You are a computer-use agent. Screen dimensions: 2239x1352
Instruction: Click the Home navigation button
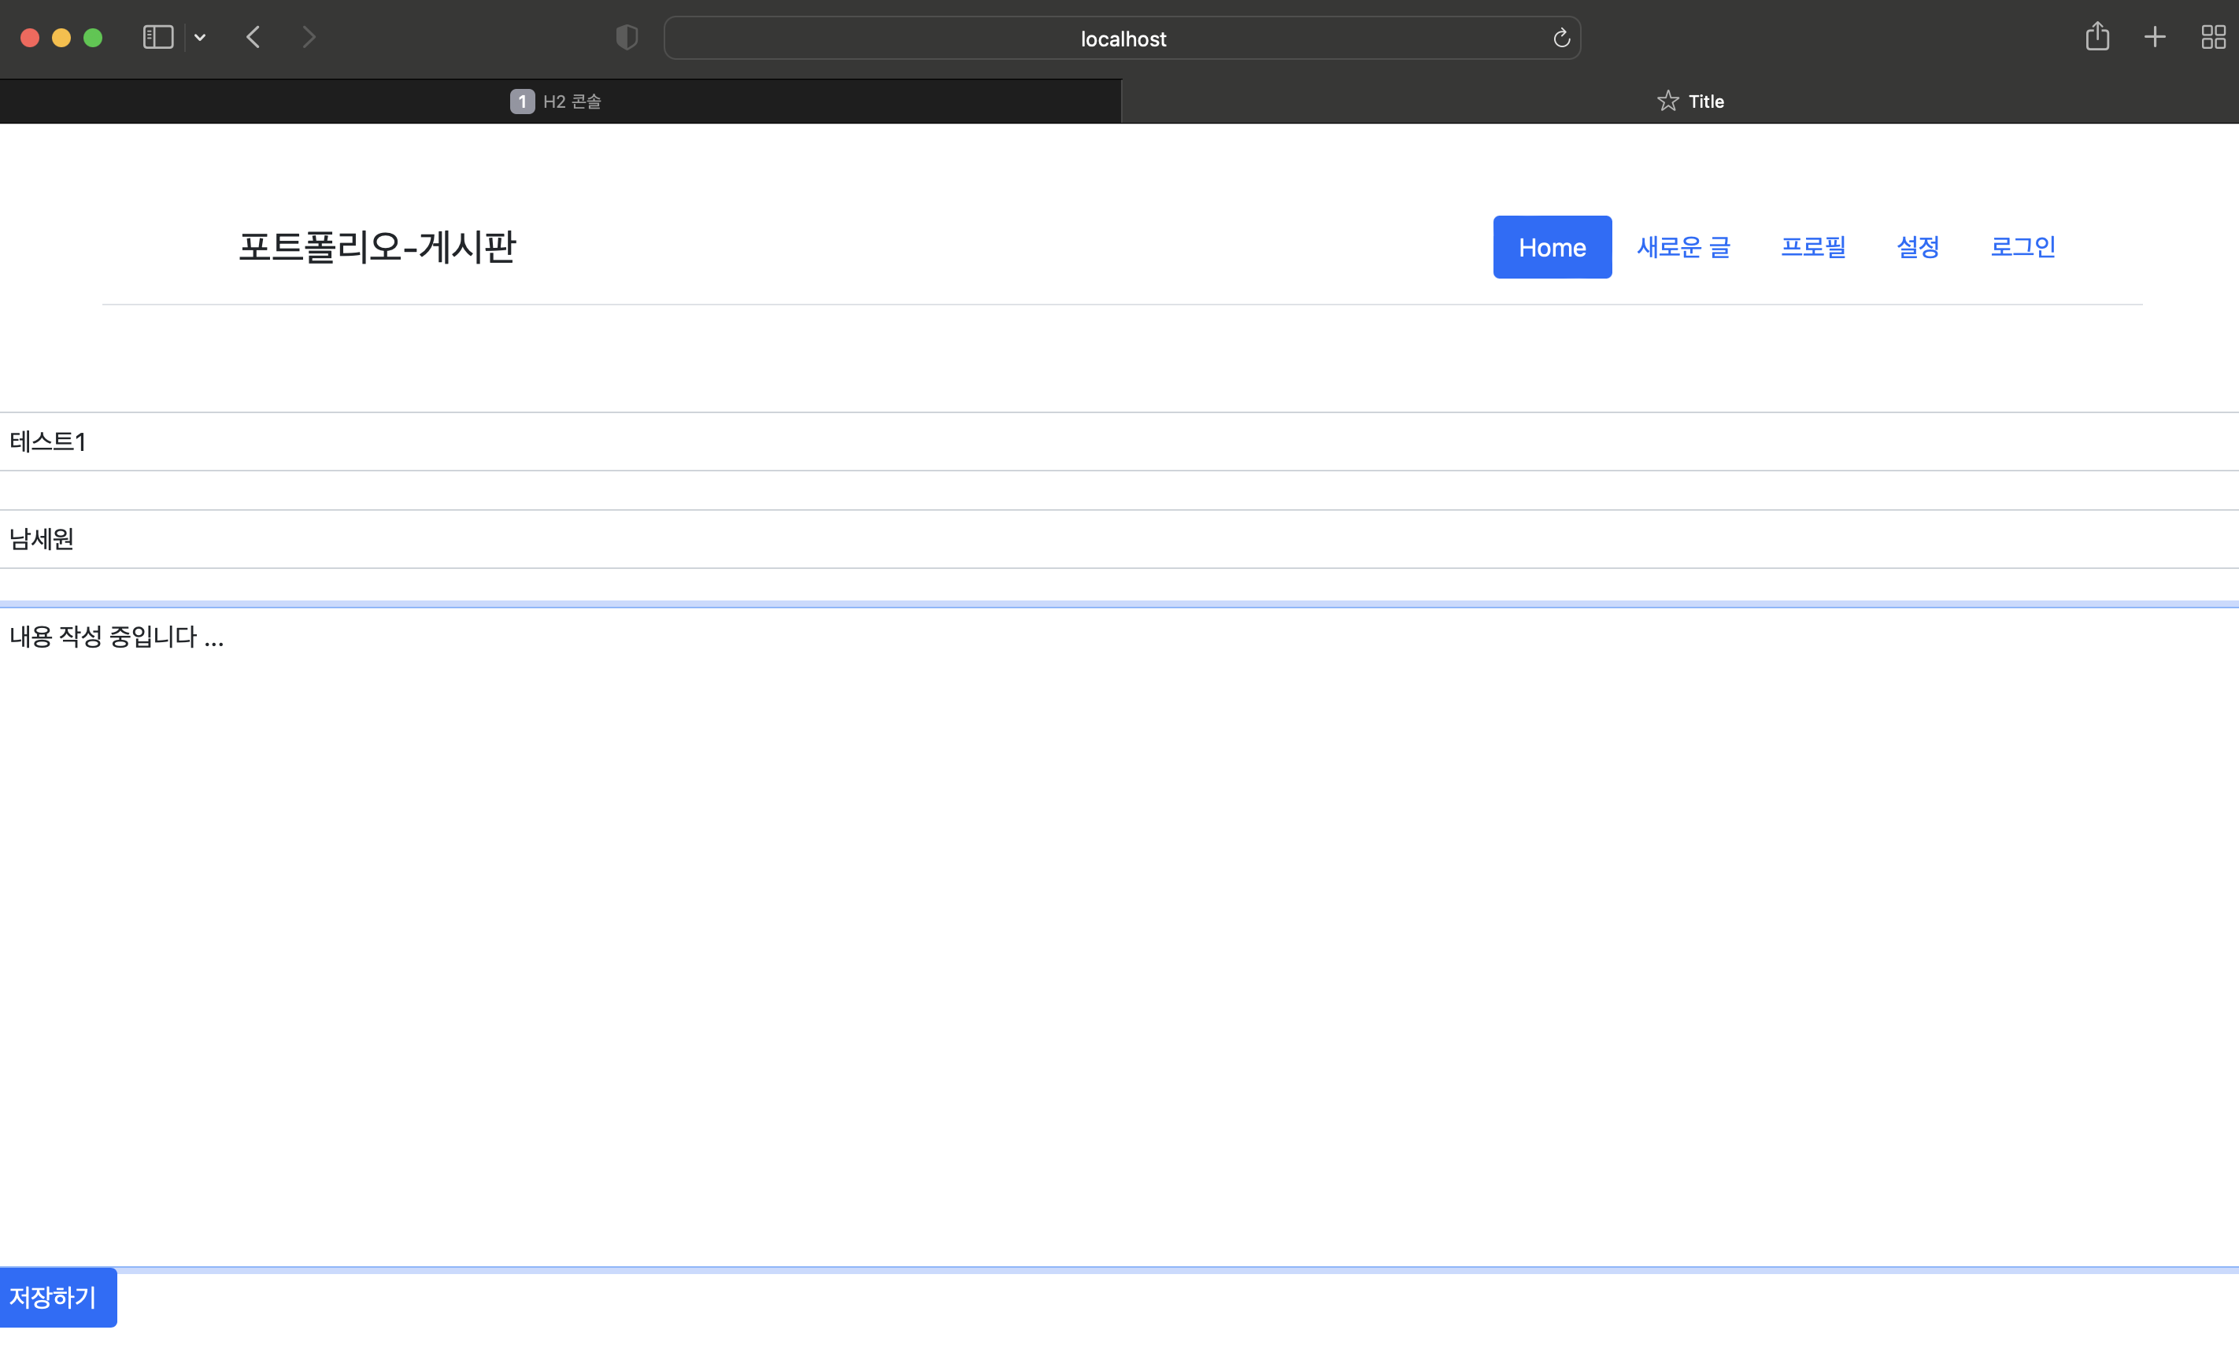point(1552,247)
